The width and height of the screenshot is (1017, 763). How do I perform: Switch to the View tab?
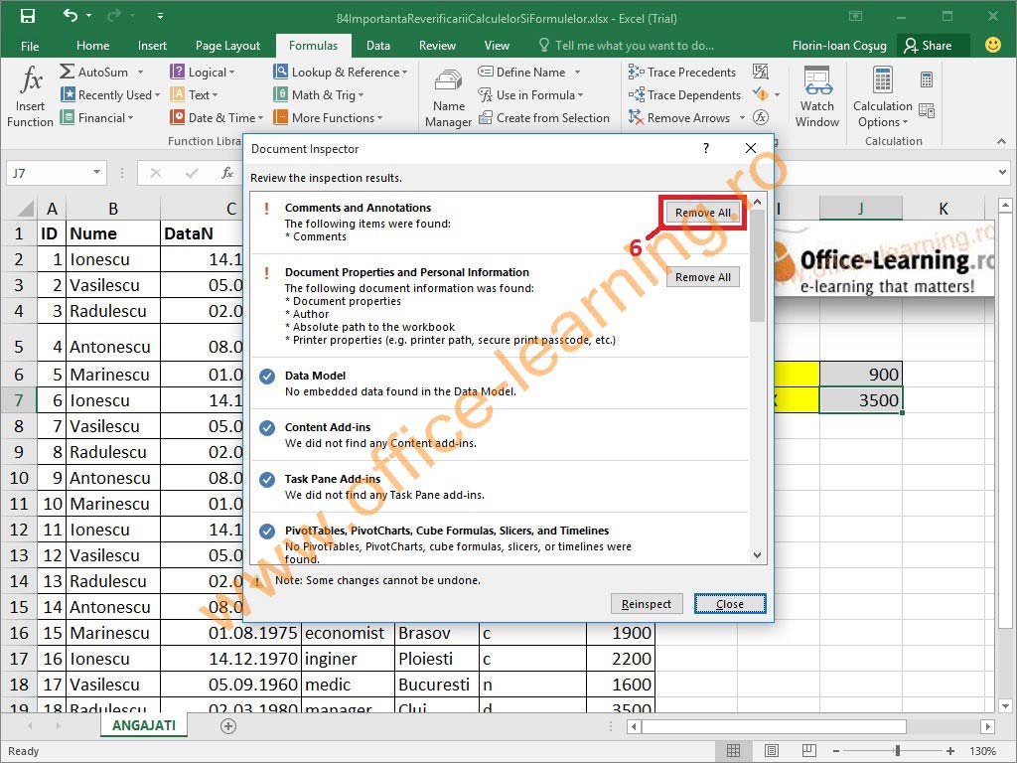497,46
